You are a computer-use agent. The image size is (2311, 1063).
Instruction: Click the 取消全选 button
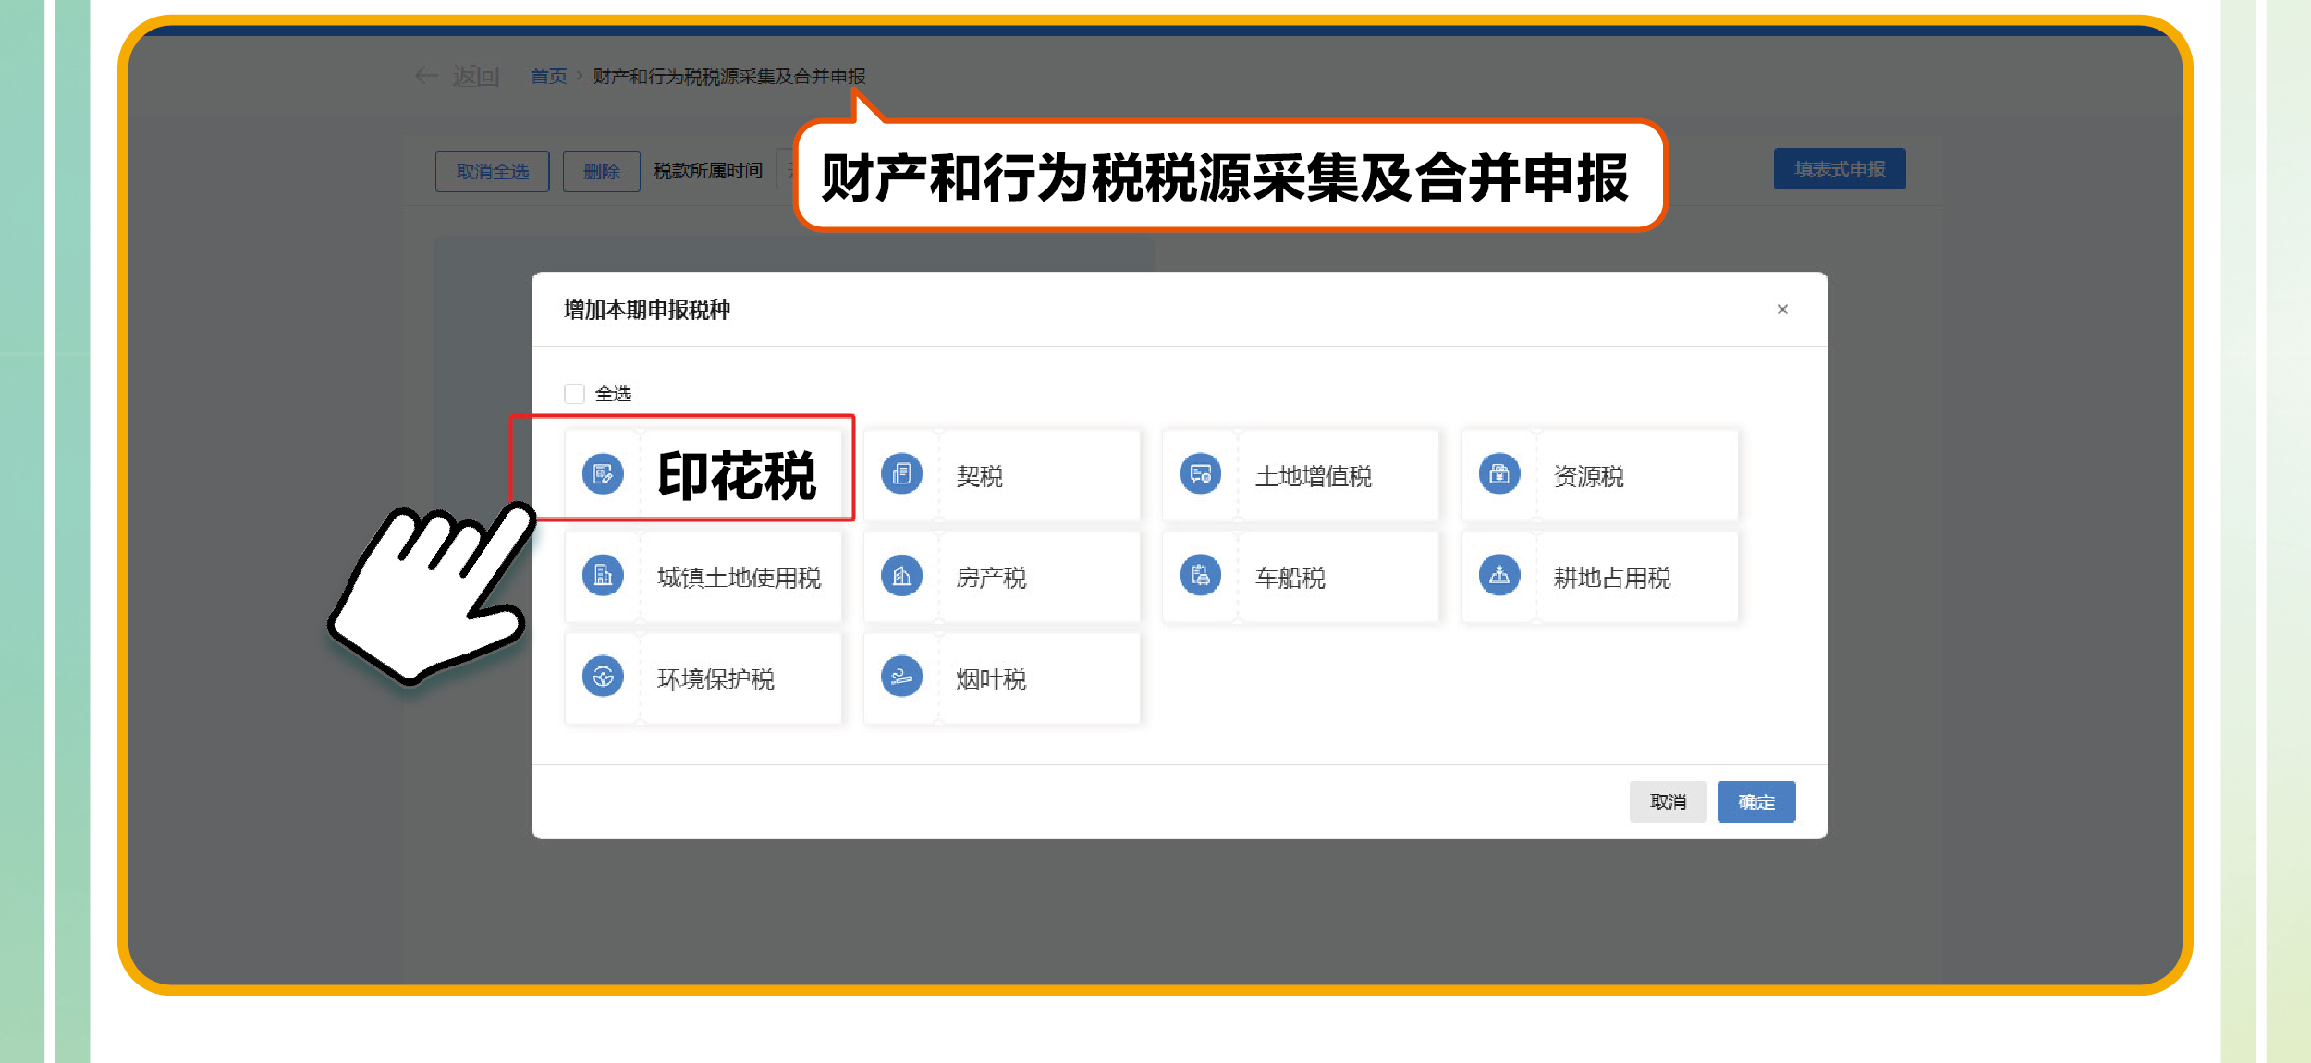492,171
